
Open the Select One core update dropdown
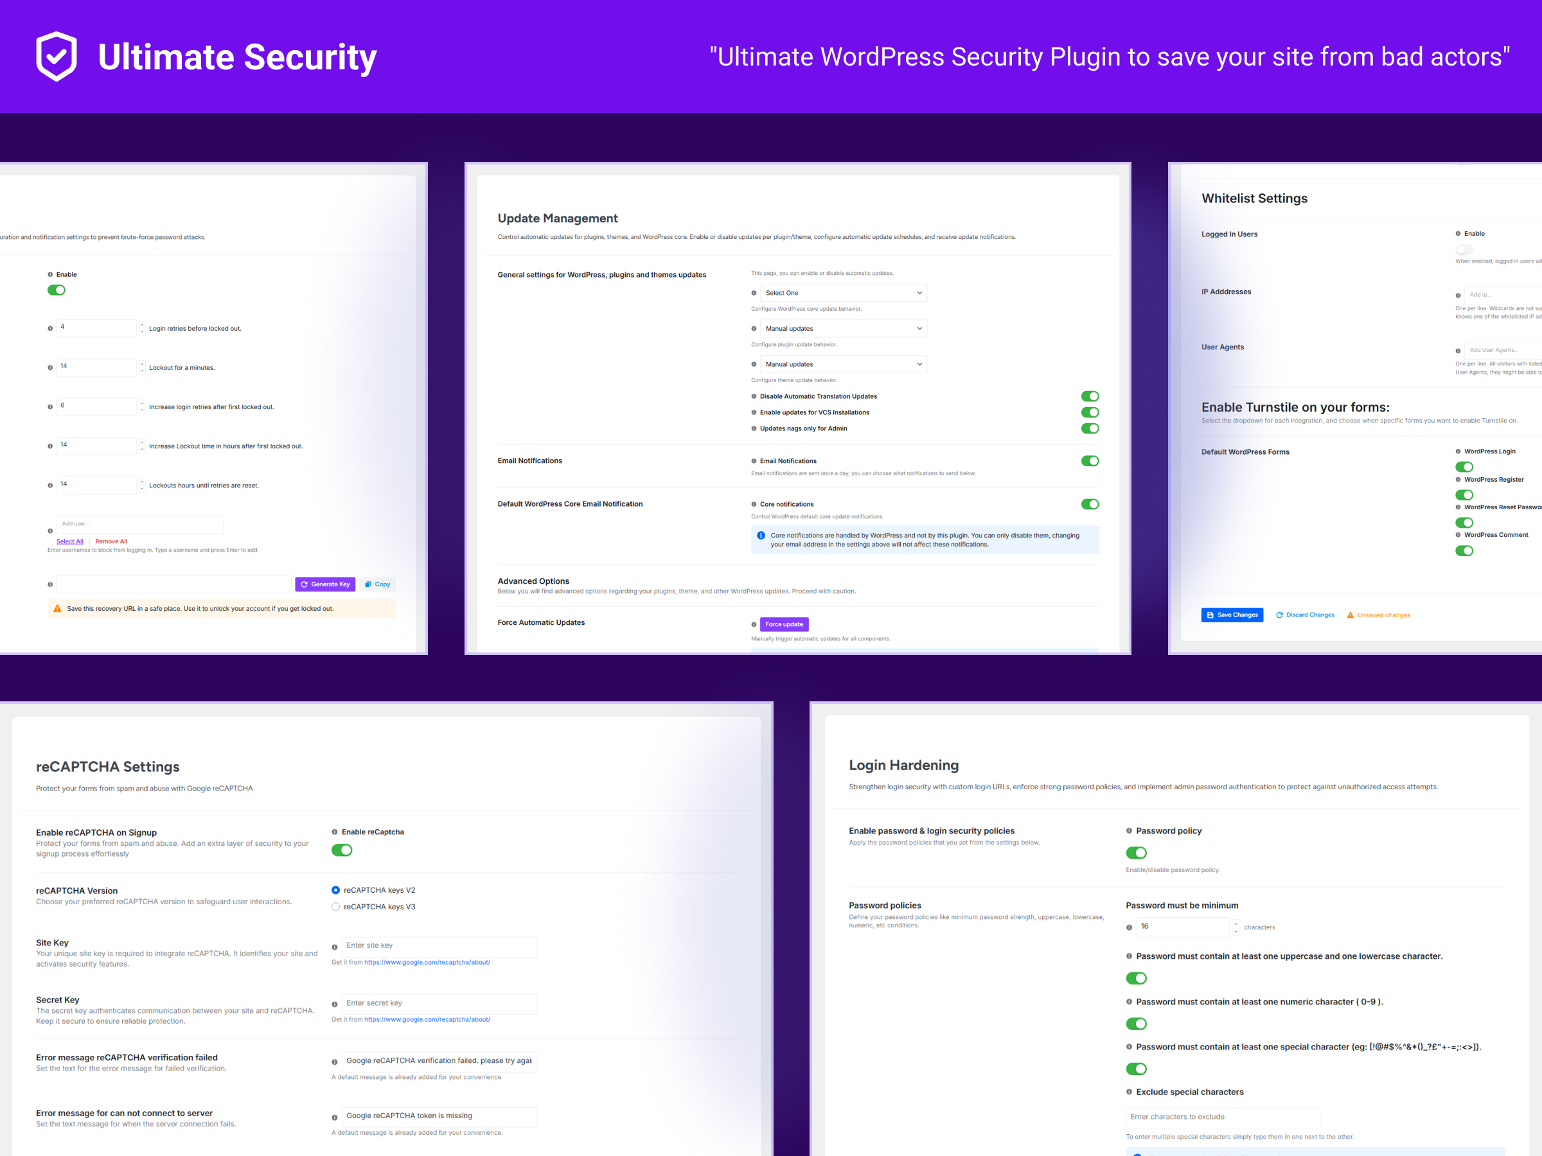843,293
